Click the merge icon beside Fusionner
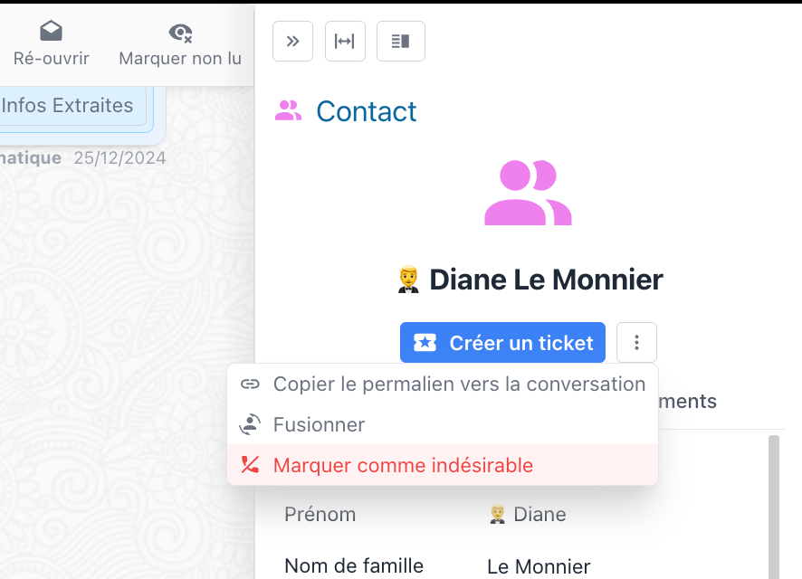This screenshot has width=802, height=579. tap(250, 424)
